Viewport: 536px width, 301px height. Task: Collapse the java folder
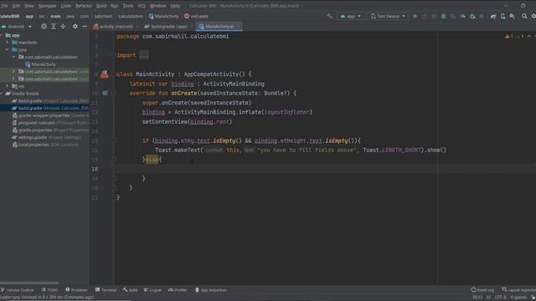[x=8, y=50]
